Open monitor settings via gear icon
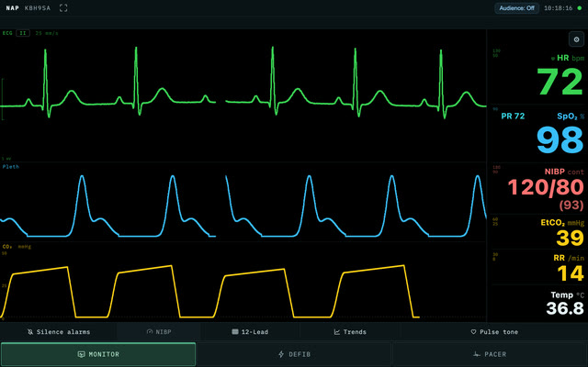This screenshot has width=588, height=367. point(576,39)
